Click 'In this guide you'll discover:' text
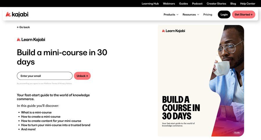This screenshot has width=261, height=140. tap(38, 106)
